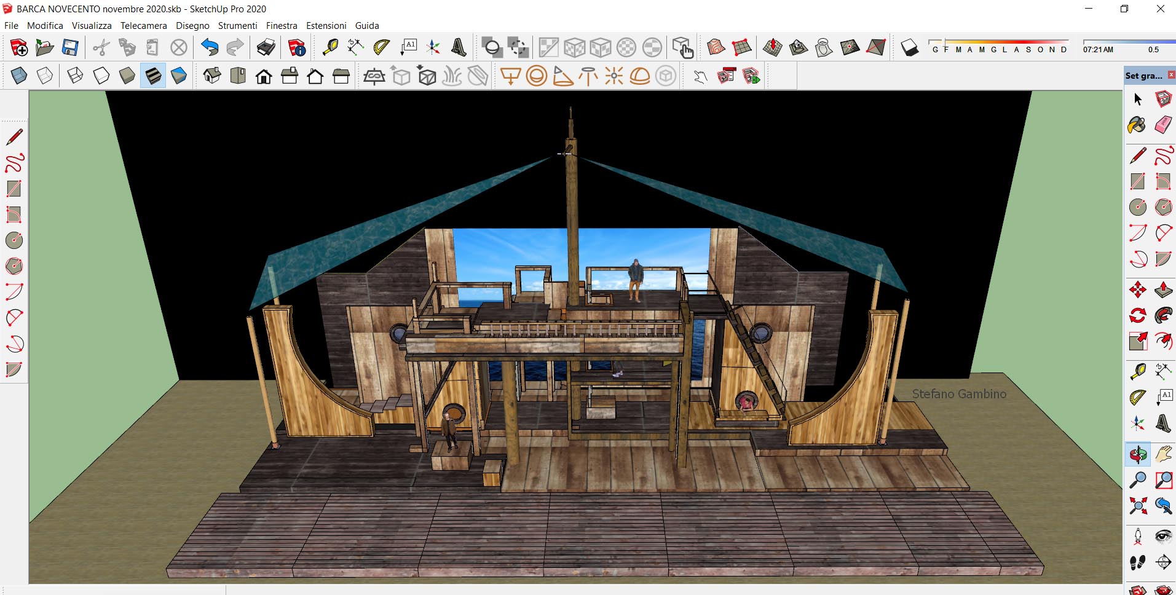This screenshot has width=1176, height=595.
Task: Open the Finestra menu
Action: click(x=282, y=26)
